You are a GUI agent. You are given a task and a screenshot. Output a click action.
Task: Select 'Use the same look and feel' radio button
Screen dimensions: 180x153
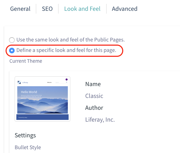click(x=12, y=40)
